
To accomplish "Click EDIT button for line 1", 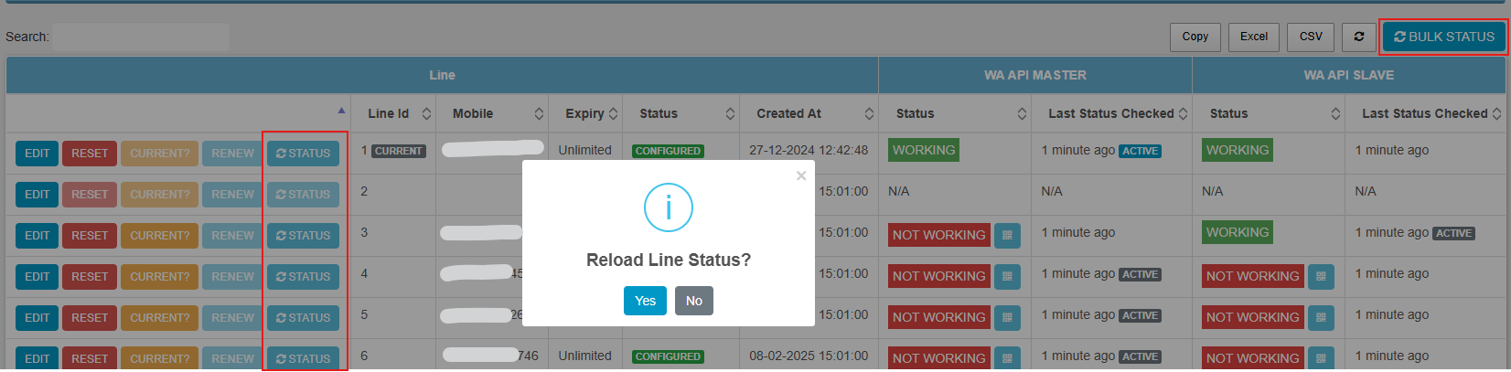I will point(38,154).
